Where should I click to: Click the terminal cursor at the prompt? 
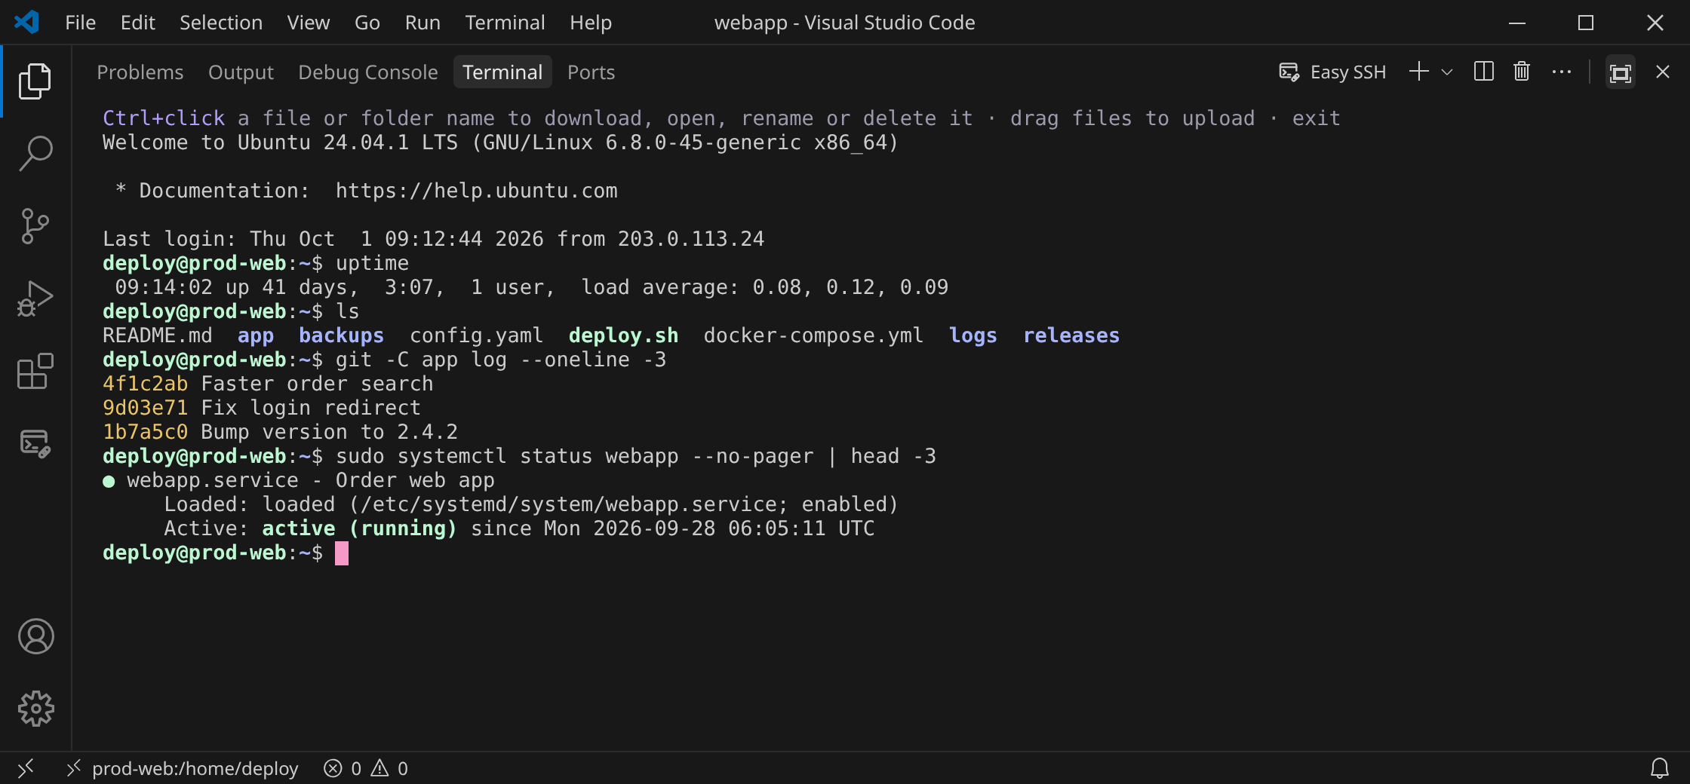(342, 553)
